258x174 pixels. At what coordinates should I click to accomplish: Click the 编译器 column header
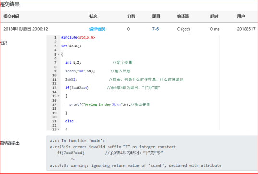[183, 16]
